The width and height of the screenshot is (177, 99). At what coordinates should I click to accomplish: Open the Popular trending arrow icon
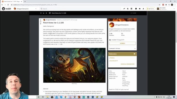tap(124, 9)
